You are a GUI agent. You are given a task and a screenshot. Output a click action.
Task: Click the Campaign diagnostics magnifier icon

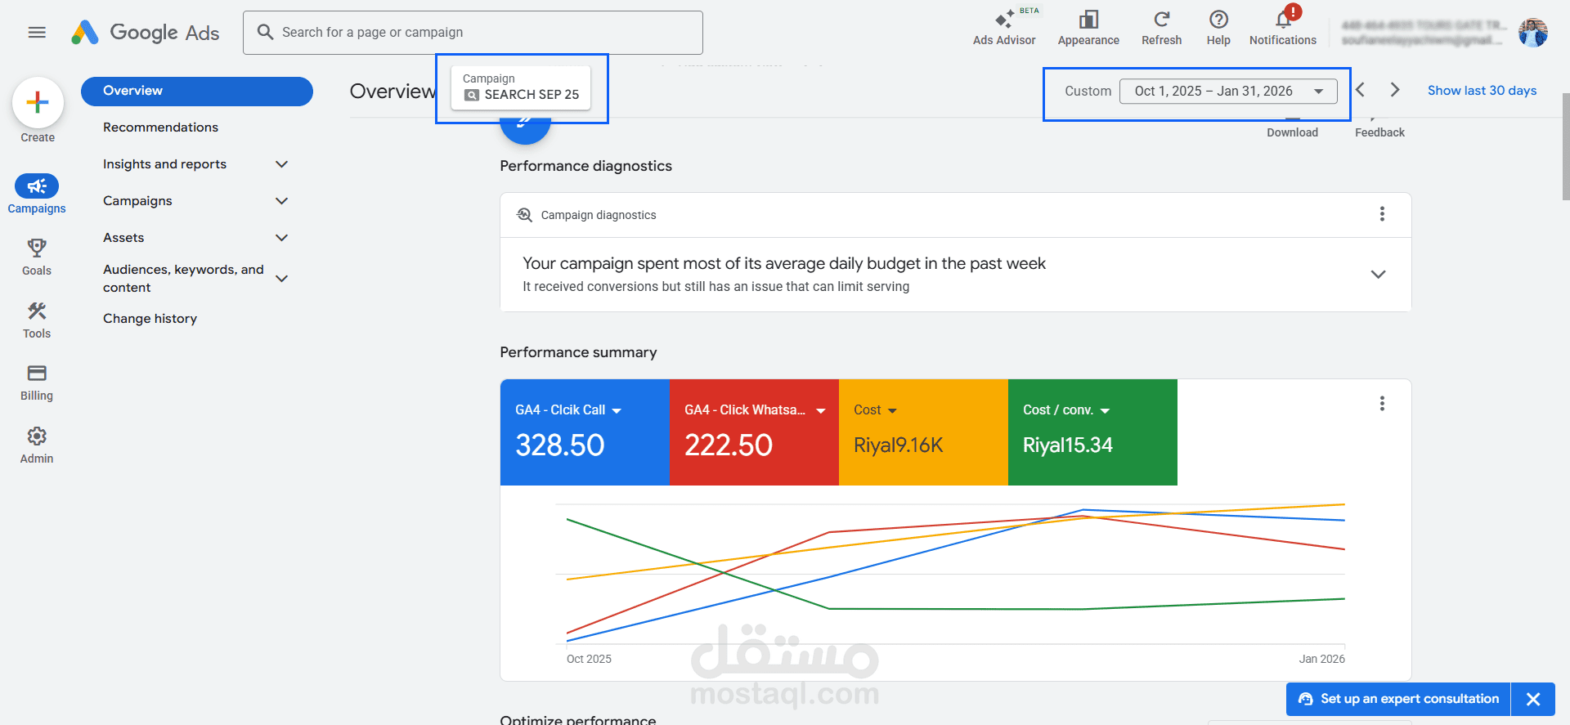[525, 215]
